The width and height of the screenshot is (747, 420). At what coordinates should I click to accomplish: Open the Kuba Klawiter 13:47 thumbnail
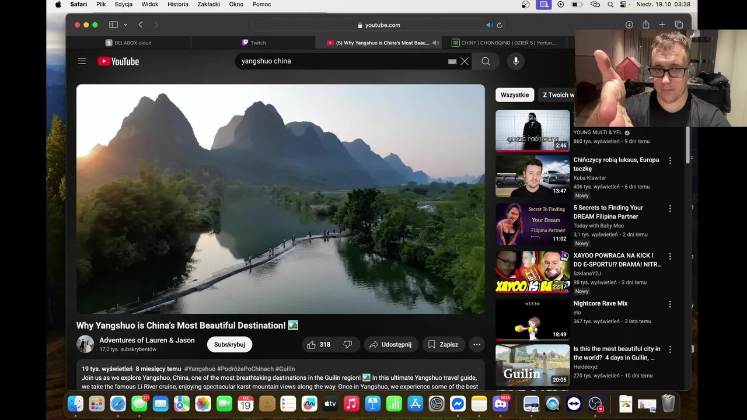(533, 176)
